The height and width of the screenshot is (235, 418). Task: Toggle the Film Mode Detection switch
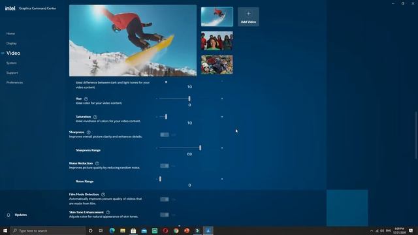165,199
